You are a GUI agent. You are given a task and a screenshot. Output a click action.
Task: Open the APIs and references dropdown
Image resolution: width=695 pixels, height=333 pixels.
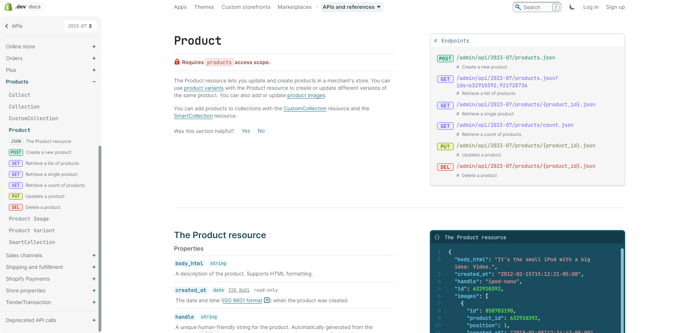pyautogui.click(x=351, y=7)
